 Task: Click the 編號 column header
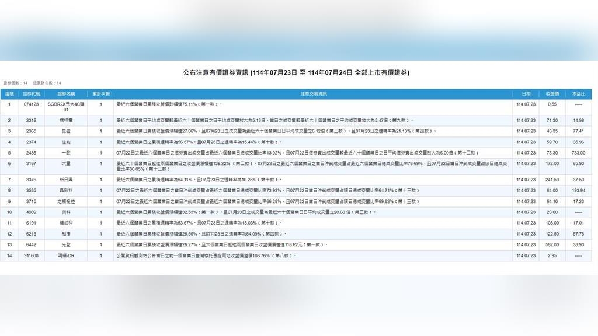9,94
